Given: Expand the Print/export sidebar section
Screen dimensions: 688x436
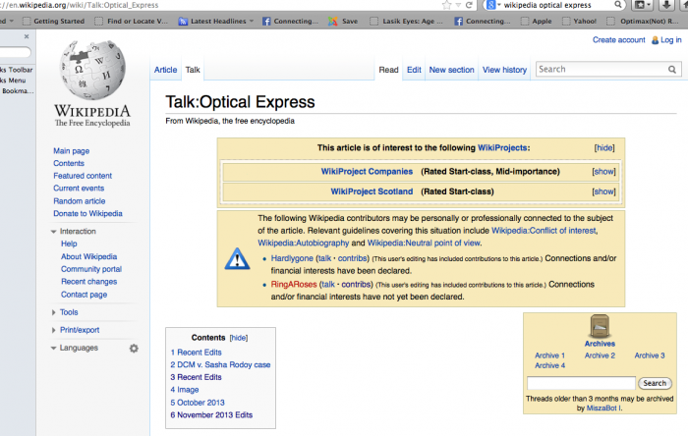Looking at the screenshot, I should (x=53, y=330).
